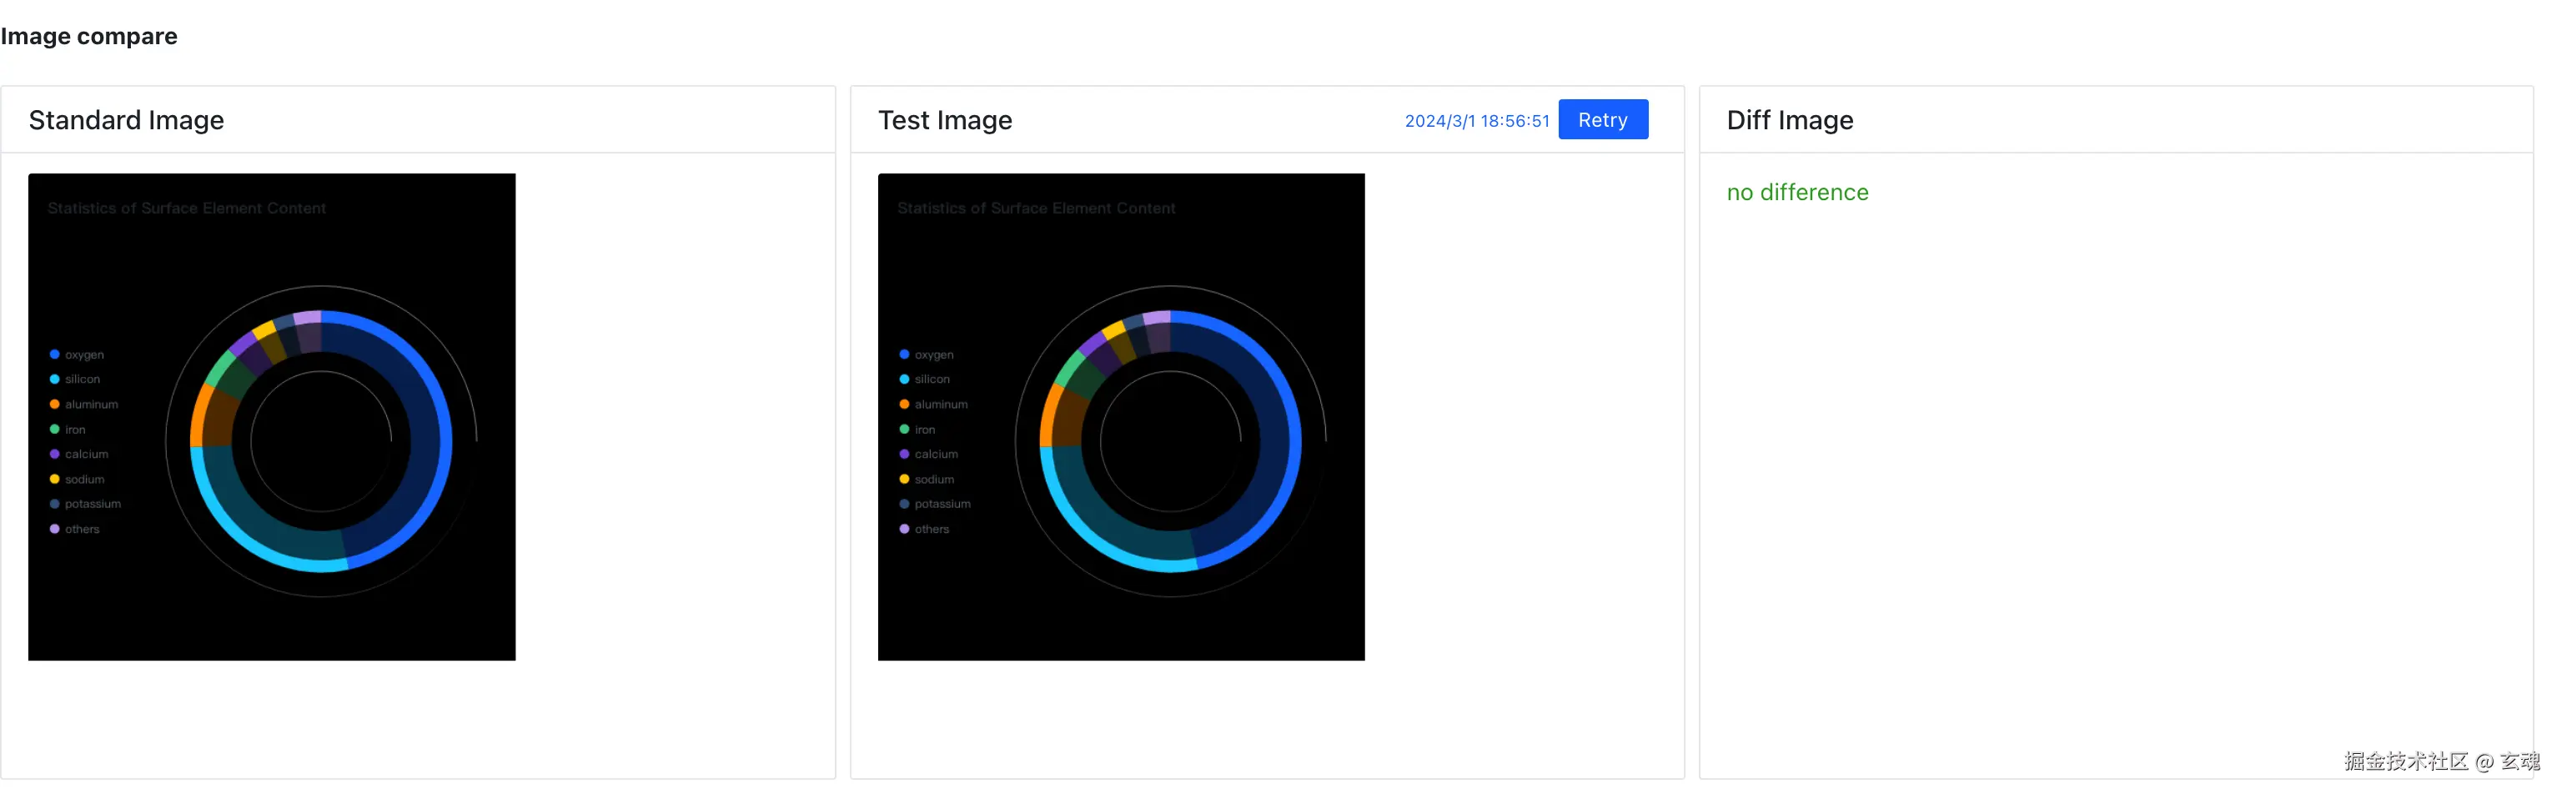Toggle silicon legend dot in Test Image chart
This screenshot has height=794, width=2562.
click(904, 379)
